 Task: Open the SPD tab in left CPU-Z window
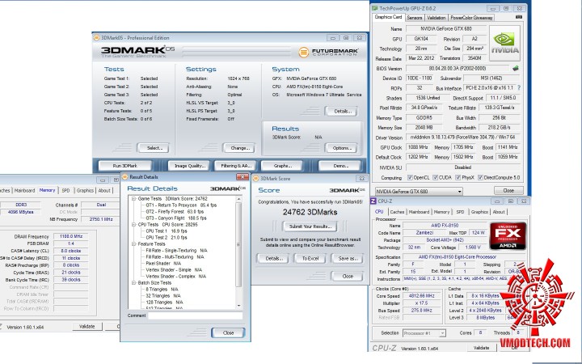point(65,190)
